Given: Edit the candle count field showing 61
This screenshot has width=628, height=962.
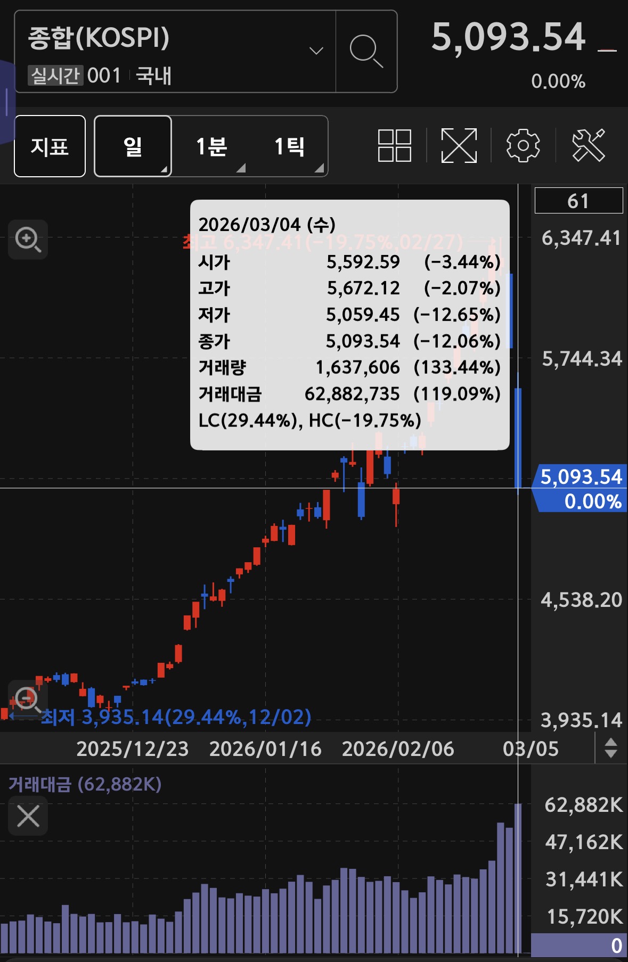Looking at the screenshot, I should pos(578,201).
